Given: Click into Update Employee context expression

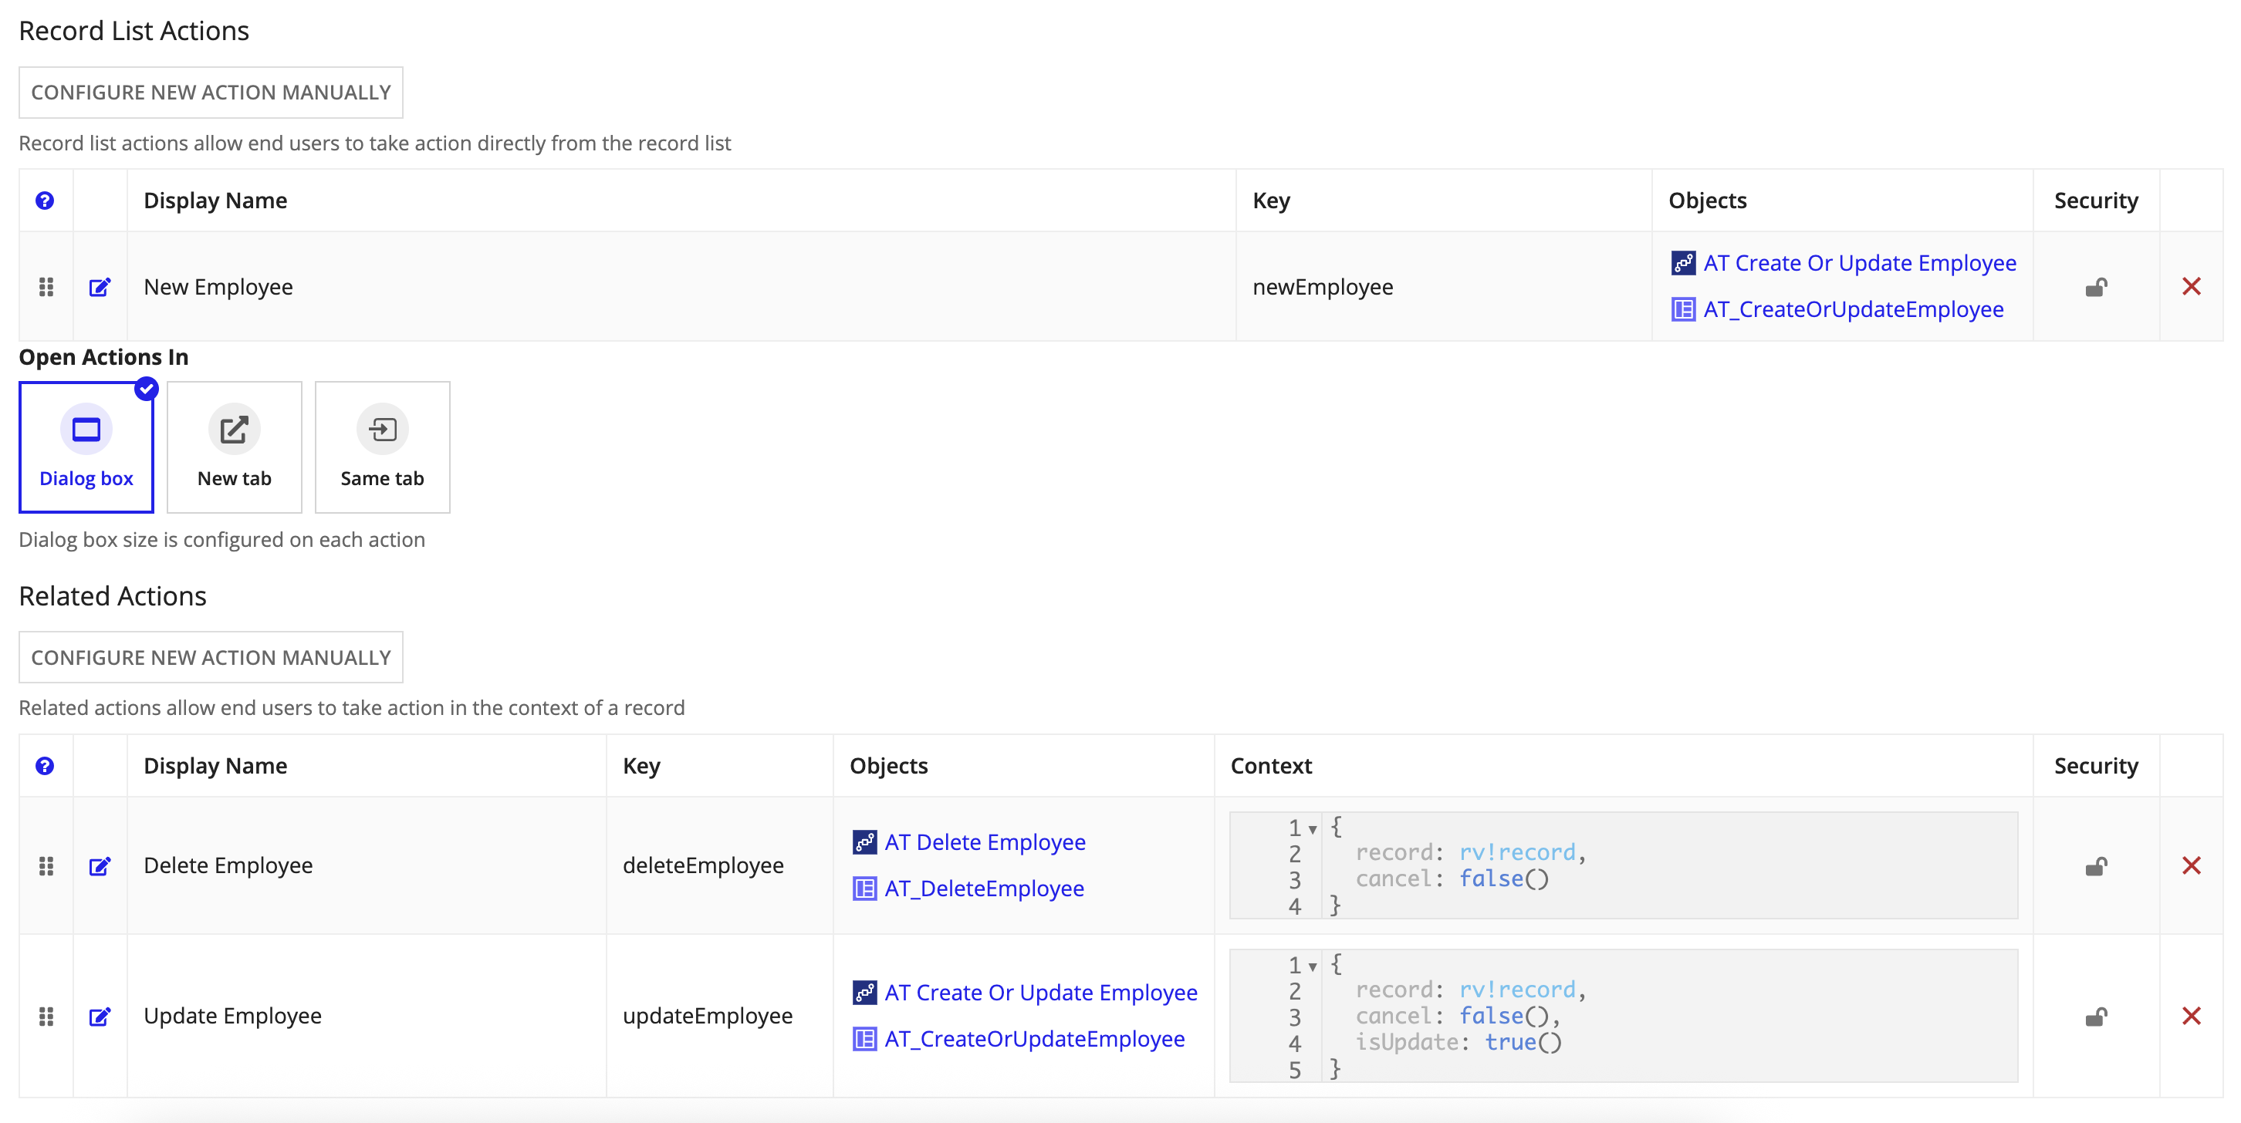Looking at the screenshot, I should 1624,1016.
